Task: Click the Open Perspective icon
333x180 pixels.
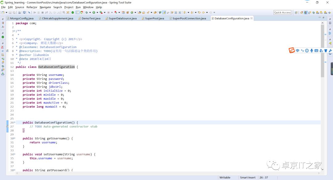Action: pos(296,13)
